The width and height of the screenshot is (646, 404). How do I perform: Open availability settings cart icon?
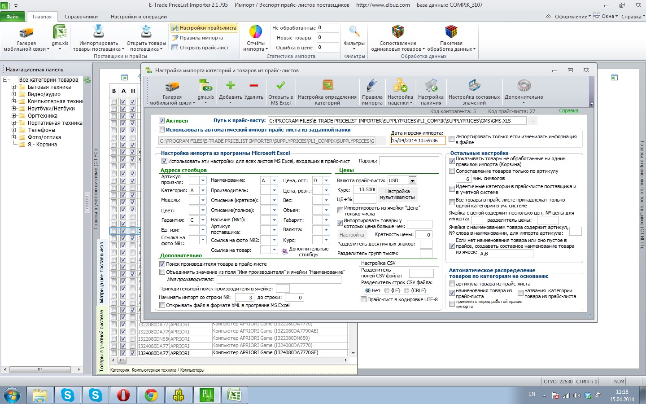(x=431, y=86)
